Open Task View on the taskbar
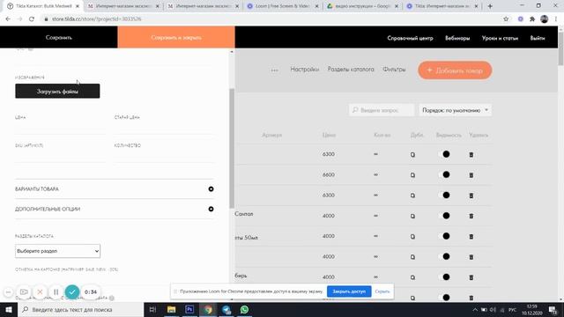Viewport: 564px width, 317px height. [x=152, y=309]
